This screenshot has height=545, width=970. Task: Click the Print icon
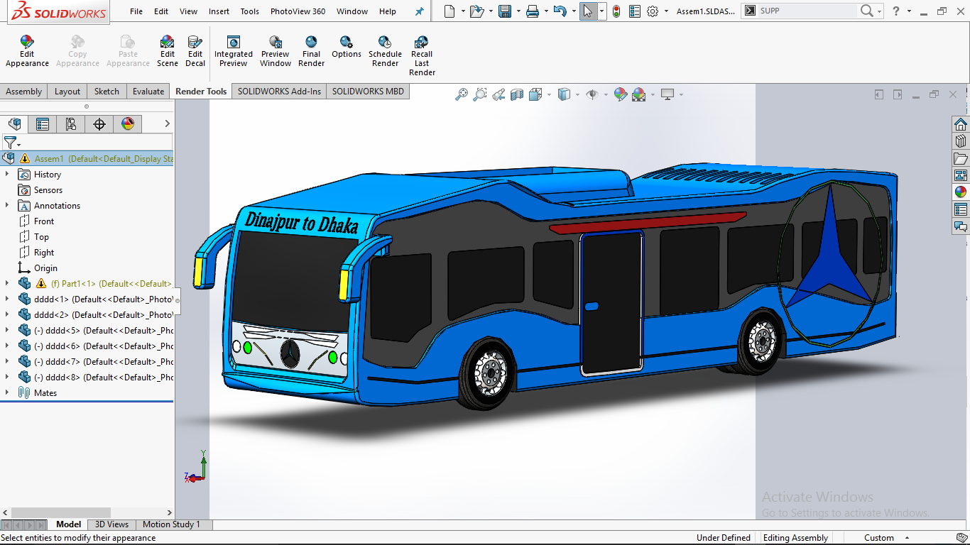pyautogui.click(x=533, y=11)
